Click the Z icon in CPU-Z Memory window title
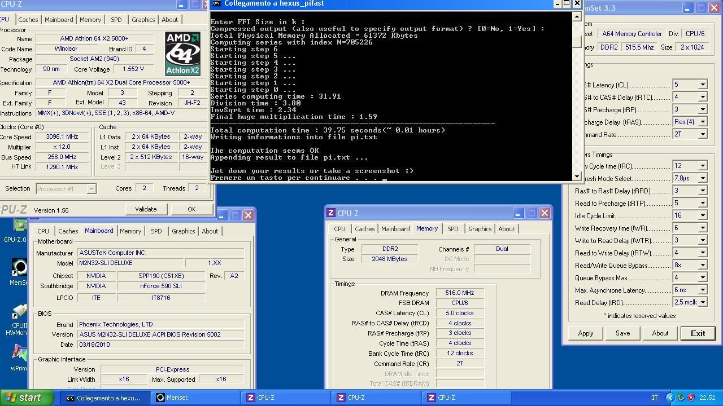This screenshot has height=406, width=723. 331,213
